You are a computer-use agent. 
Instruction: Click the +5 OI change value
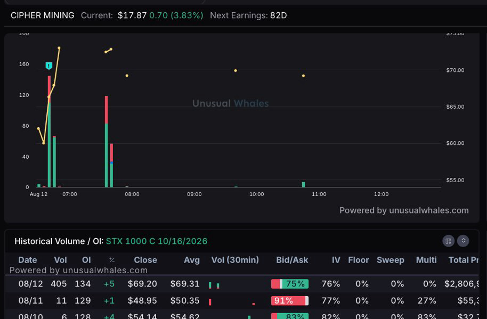click(109, 284)
